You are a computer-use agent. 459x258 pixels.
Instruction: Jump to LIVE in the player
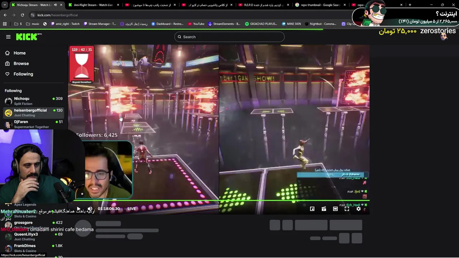(132, 209)
